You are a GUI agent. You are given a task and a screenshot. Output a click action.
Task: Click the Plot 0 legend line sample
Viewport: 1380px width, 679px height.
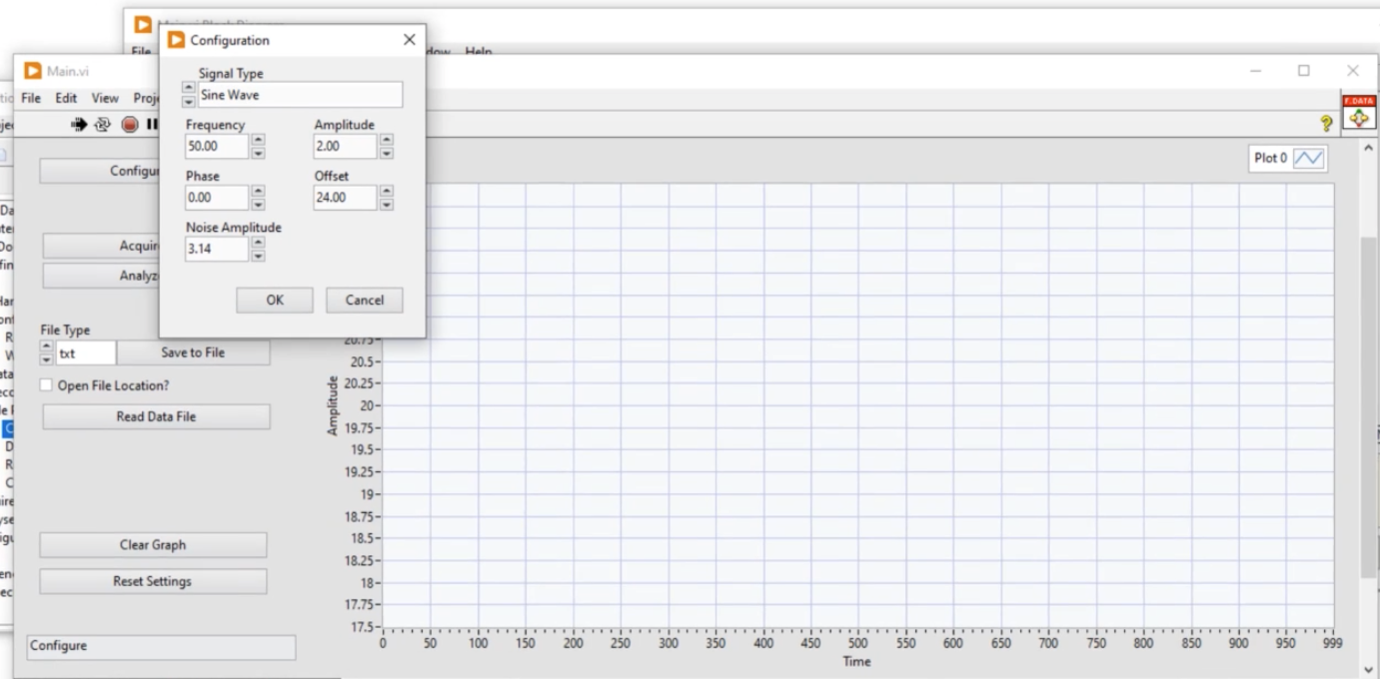tap(1308, 159)
